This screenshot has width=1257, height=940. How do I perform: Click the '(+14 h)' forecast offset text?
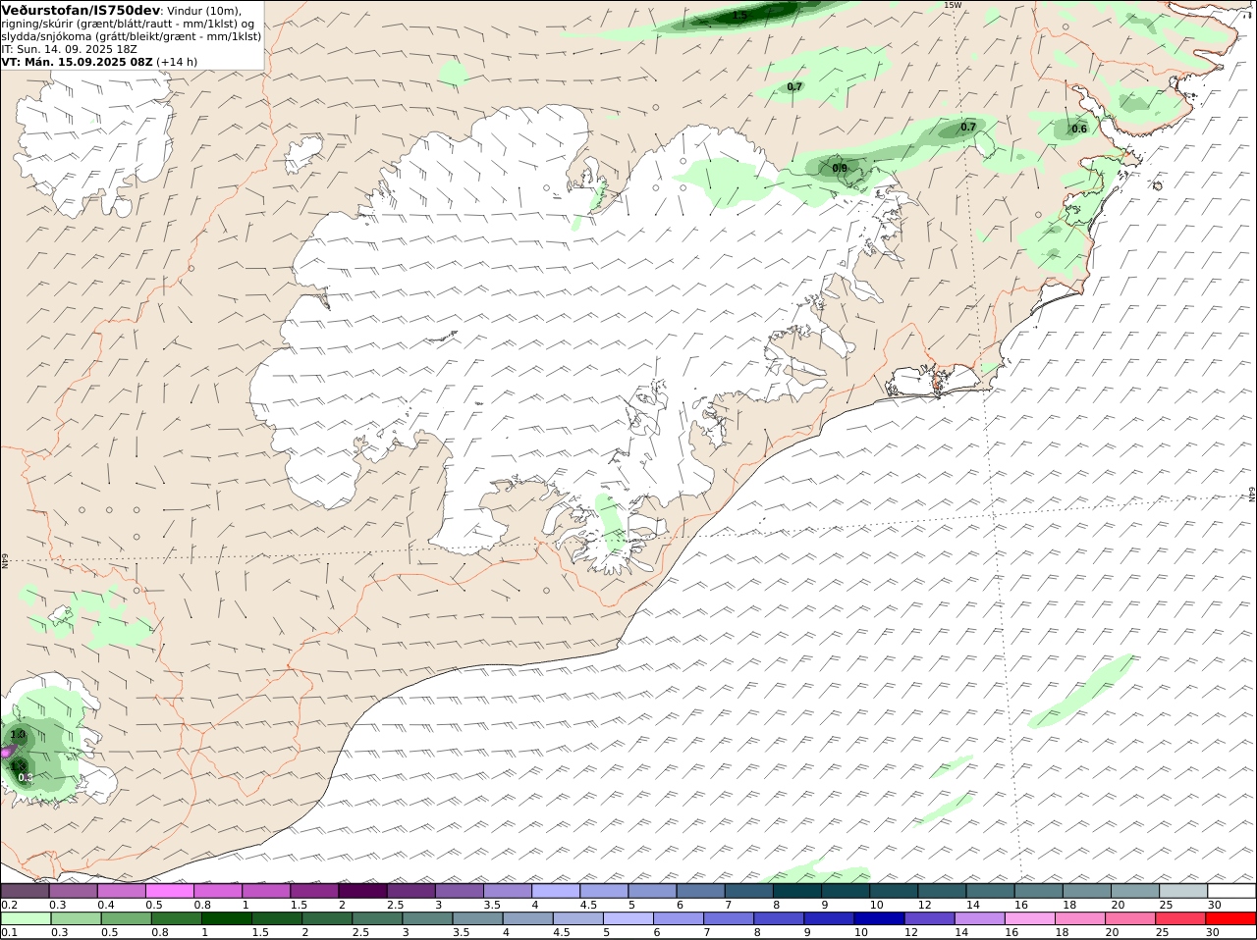point(177,62)
